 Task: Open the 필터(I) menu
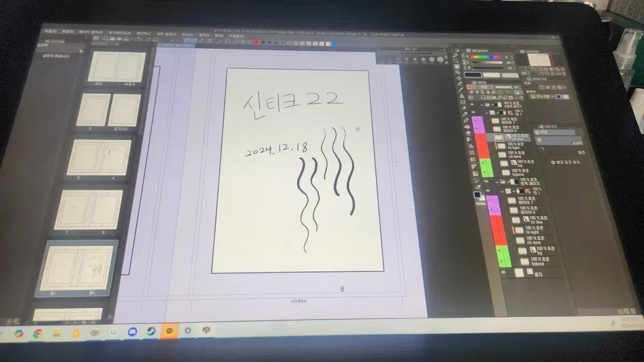click(204, 35)
